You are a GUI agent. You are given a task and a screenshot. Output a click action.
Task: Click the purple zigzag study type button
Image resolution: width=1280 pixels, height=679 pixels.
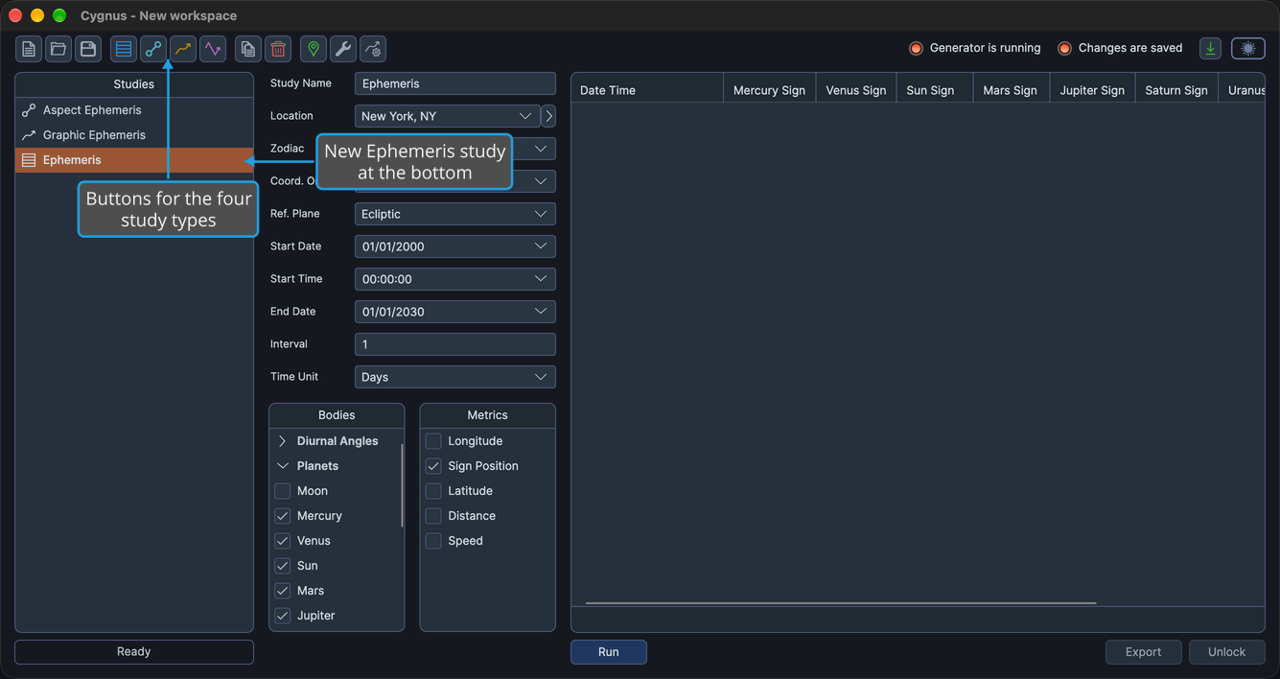coord(213,49)
